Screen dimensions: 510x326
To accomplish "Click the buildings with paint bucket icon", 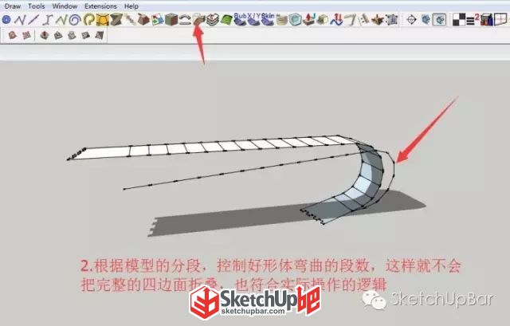I will click(x=487, y=20).
